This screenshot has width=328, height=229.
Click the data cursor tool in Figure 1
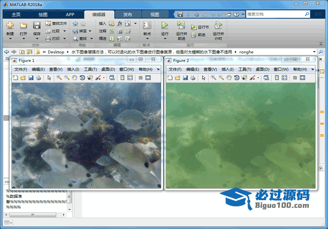coord(89,78)
